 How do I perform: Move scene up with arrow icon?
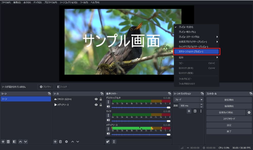20,142
